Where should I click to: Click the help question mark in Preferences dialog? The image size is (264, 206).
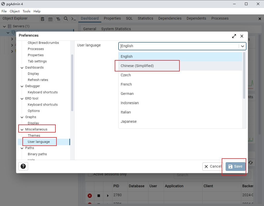coord(23,166)
